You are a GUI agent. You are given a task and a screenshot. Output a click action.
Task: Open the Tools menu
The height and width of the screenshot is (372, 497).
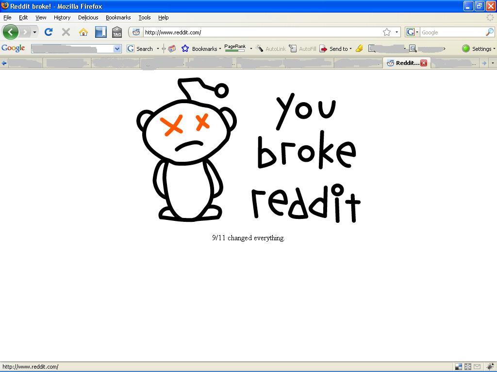click(144, 17)
